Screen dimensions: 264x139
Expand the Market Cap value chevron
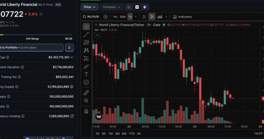tap(72, 57)
